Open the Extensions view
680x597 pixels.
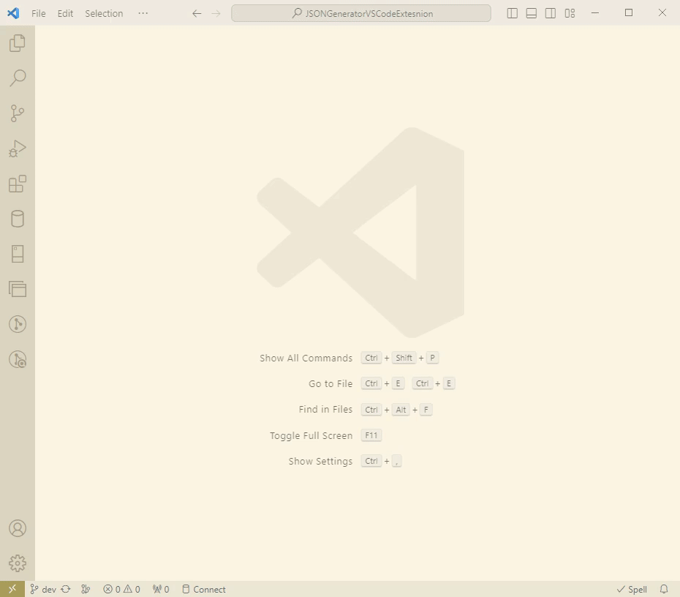18,184
